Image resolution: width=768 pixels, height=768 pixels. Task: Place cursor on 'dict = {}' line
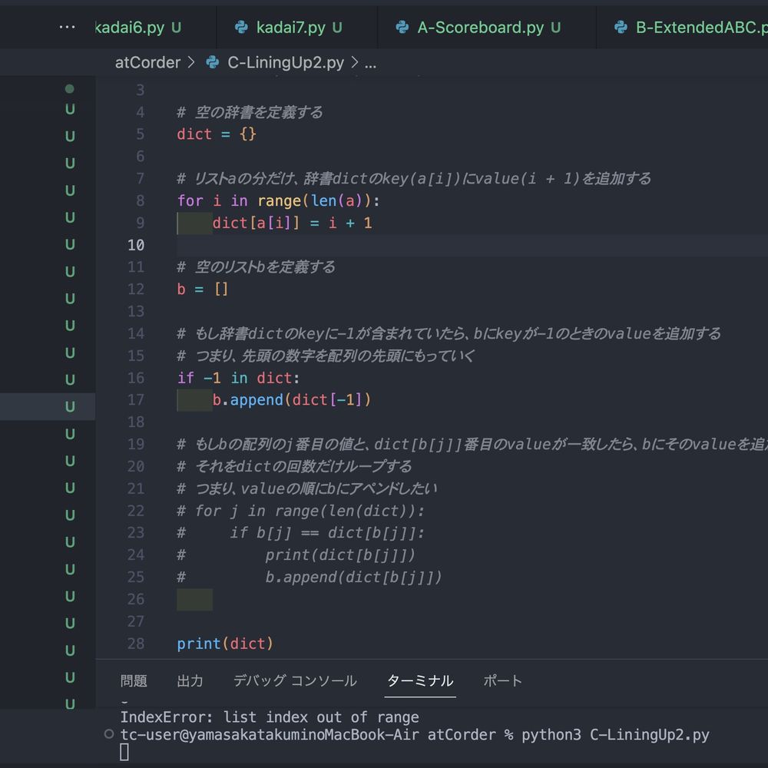point(217,134)
